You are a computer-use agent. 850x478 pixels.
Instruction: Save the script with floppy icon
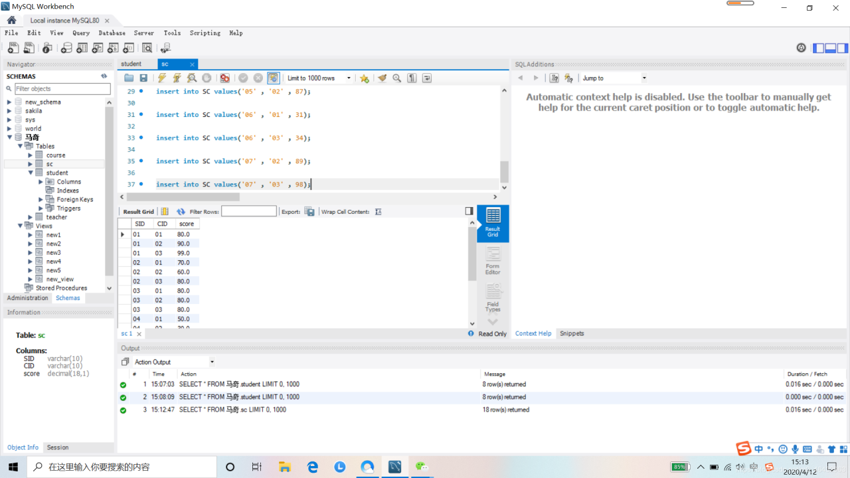143,78
